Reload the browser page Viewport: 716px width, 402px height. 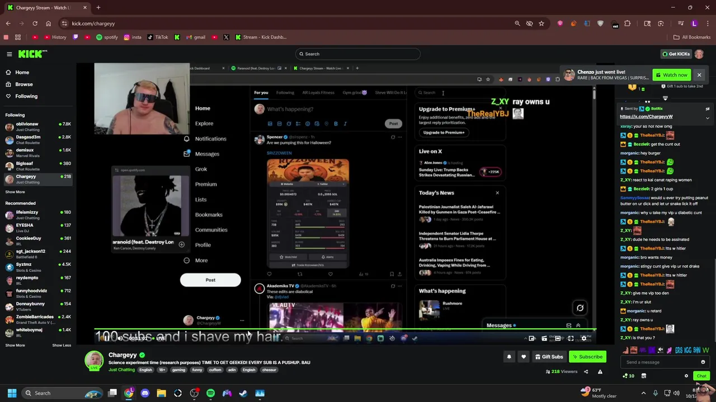35,23
